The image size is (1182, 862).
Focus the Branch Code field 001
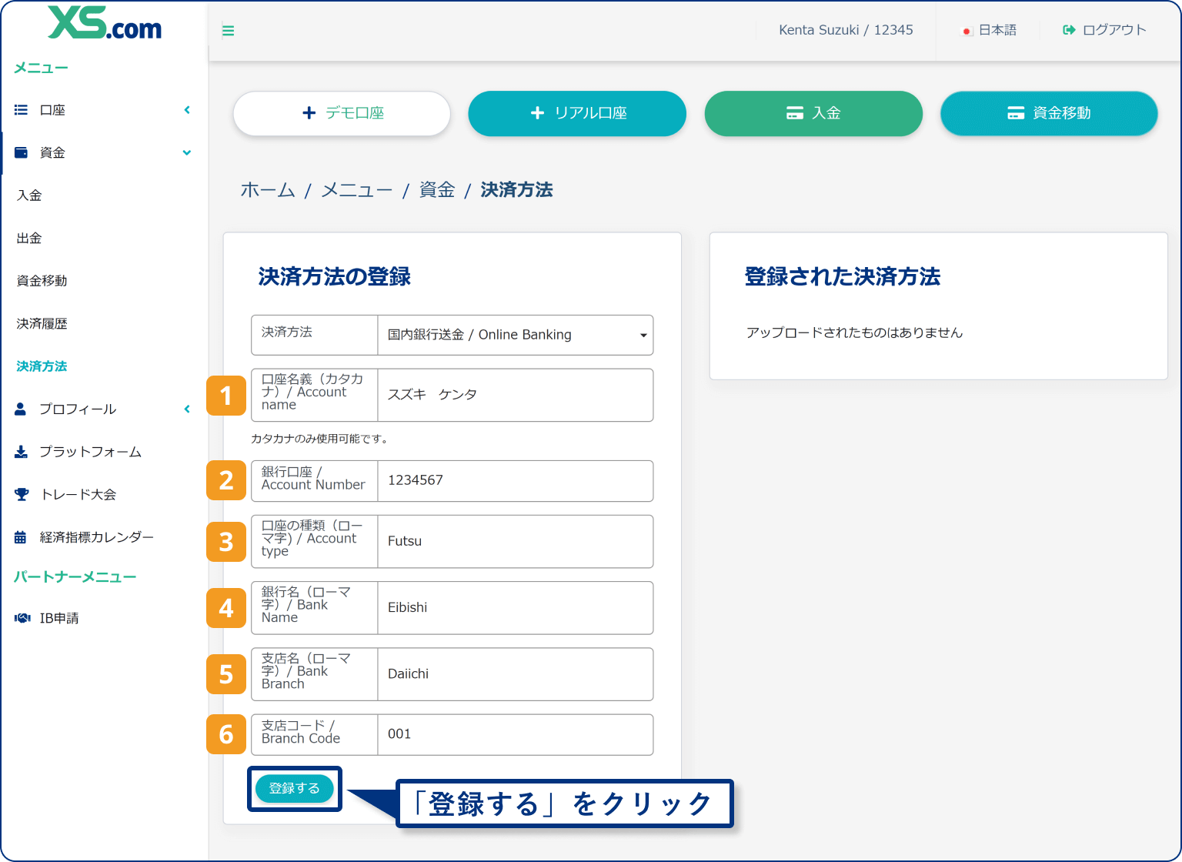tap(515, 735)
